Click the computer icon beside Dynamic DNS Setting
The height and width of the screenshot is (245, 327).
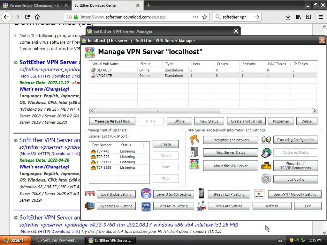click(90, 206)
